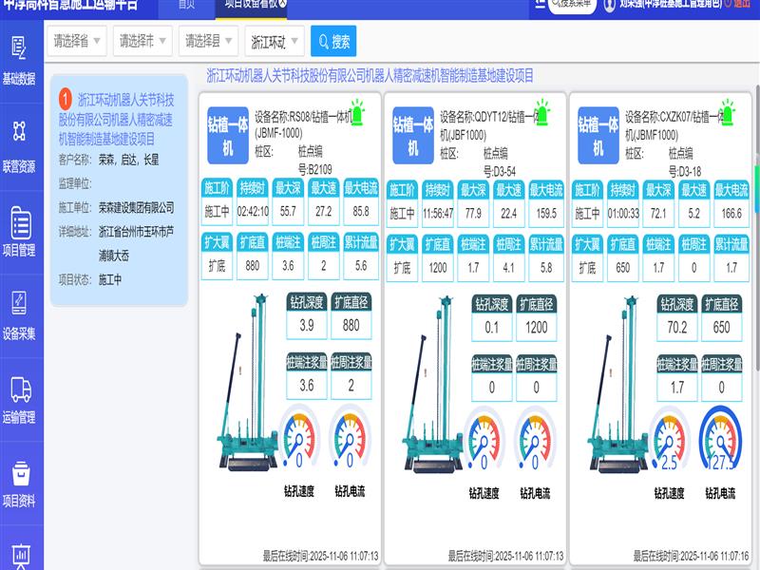Click the blue 搜索 button
The width and height of the screenshot is (760, 570).
coord(333,41)
